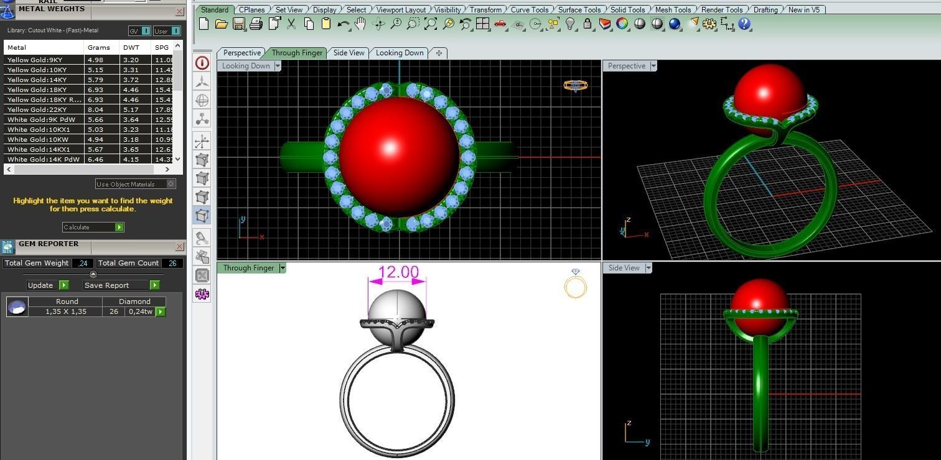Click the Undo arrow icon

coord(343,24)
